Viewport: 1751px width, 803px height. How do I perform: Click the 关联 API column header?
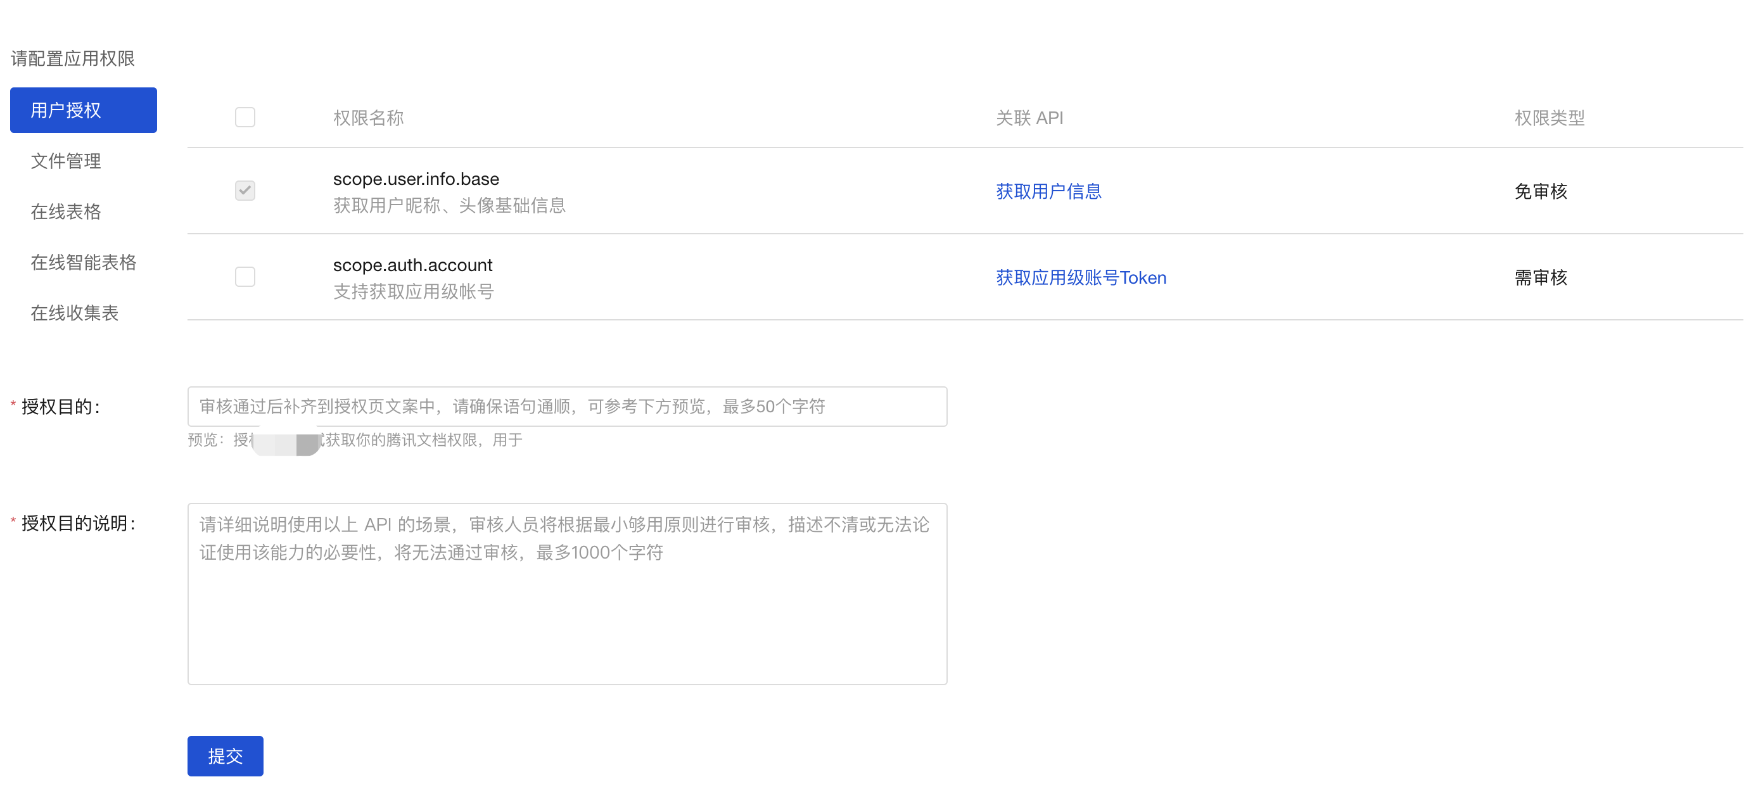click(1029, 118)
